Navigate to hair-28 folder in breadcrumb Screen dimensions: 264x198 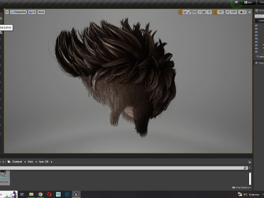[x=43, y=162]
